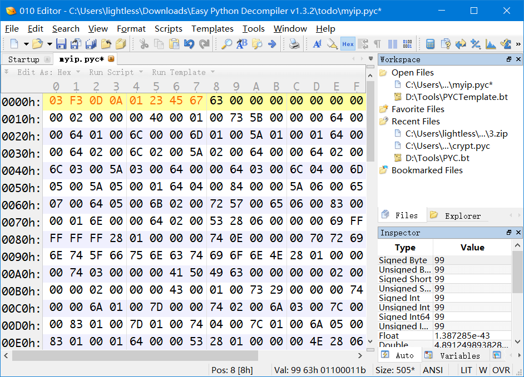Open Replace with the A-B icon
The width and height of the screenshot is (524, 377).
[242, 44]
